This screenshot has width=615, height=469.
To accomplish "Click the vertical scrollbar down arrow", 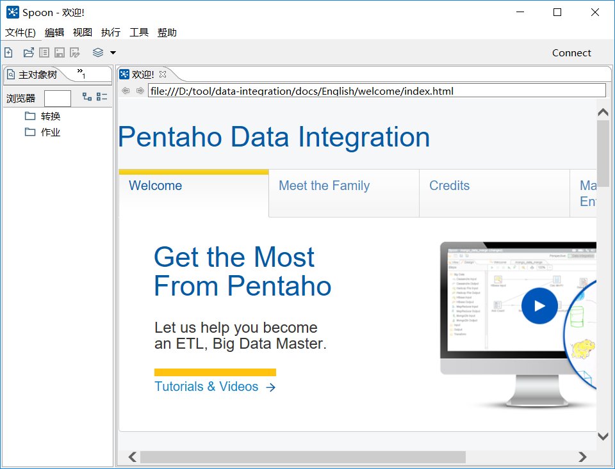I will [x=603, y=436].
